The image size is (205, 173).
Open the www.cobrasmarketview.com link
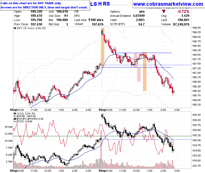coord(168,4)
